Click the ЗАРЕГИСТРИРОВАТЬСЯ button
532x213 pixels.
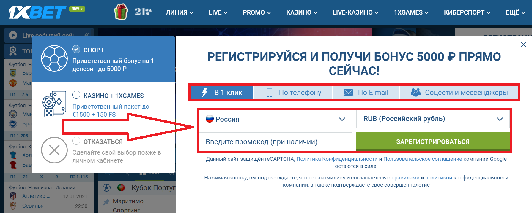(x=433, y=142)
